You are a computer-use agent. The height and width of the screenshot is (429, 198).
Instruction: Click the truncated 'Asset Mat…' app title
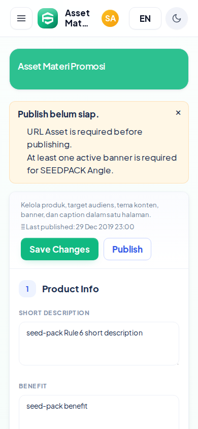[77, 18]
